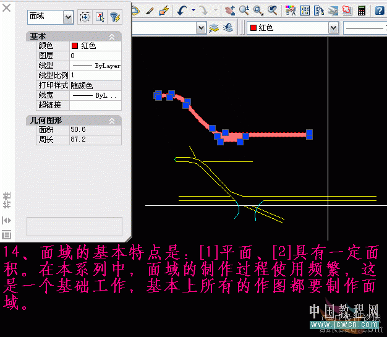Click the description box at the palette bottom
Viewport: 387px width, 337px height.
74,227
